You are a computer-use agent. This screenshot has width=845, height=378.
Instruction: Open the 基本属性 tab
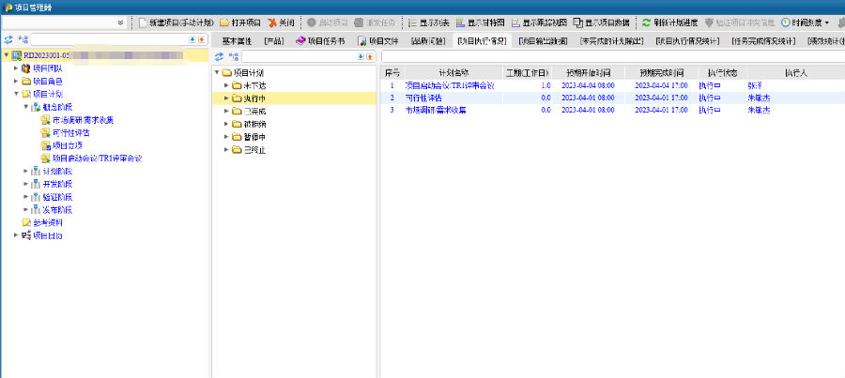click(238, 41)
